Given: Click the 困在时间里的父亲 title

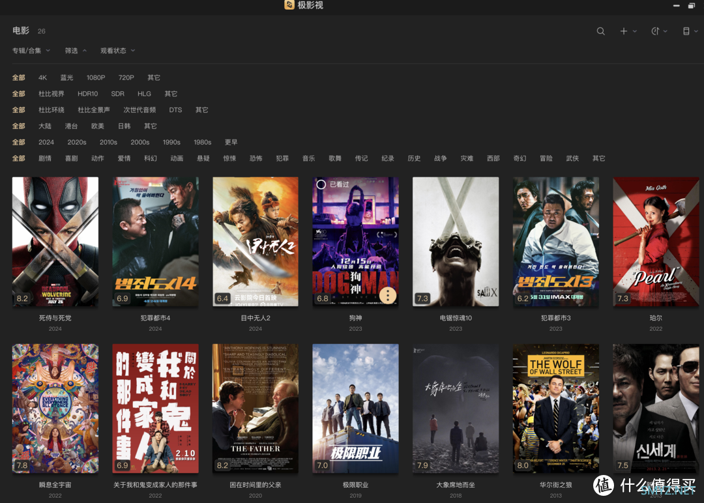Looking at the screenshot, I should (x=256, y=485).
